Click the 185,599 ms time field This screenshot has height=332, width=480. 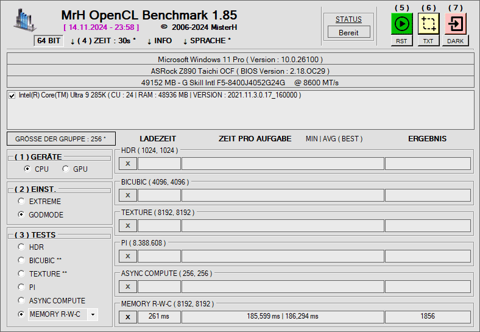[x=283, y=317]
